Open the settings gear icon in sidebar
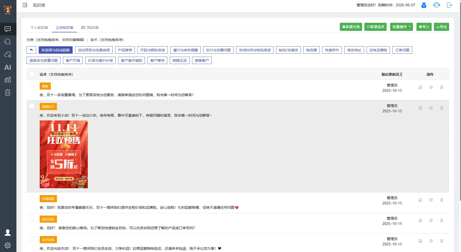This screenshot has height=252, width=461. coord(8,245)
